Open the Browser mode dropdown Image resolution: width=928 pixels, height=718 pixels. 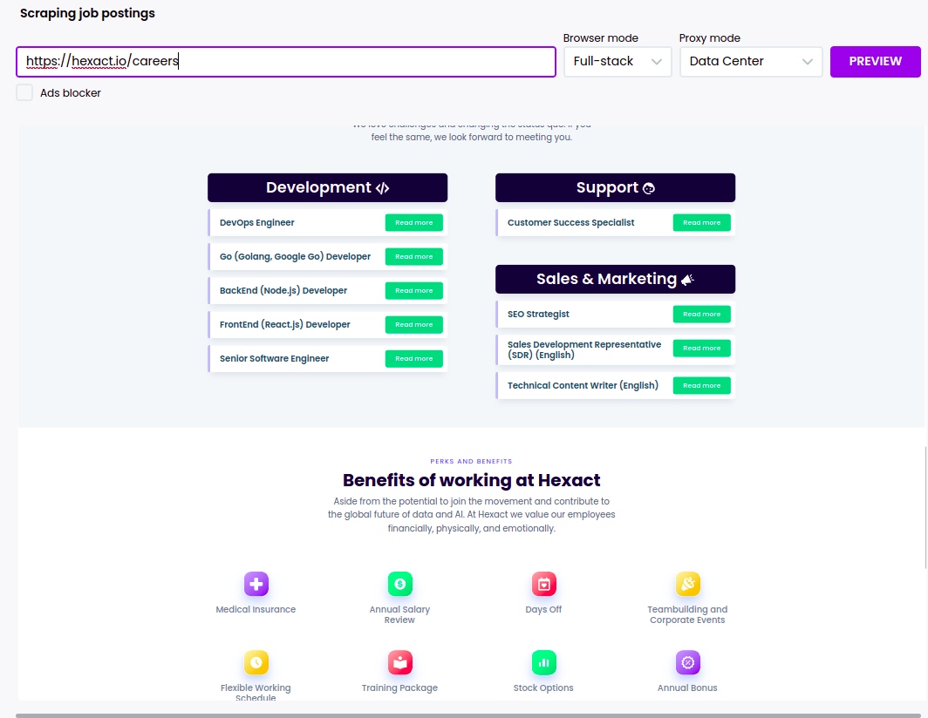(618, 61)
